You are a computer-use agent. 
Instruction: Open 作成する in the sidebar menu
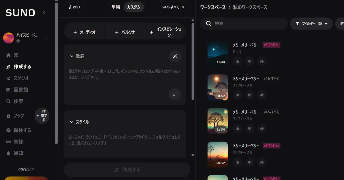pos(19,67)
